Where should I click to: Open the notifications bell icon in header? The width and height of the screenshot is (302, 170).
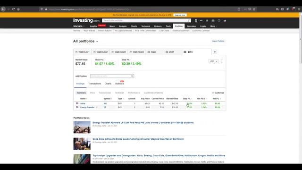click(x=207, y=20)
